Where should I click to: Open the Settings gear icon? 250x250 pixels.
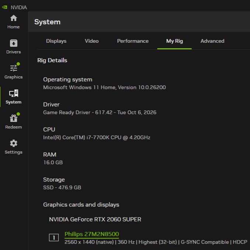pyautogui.click(x=14, y=143)
